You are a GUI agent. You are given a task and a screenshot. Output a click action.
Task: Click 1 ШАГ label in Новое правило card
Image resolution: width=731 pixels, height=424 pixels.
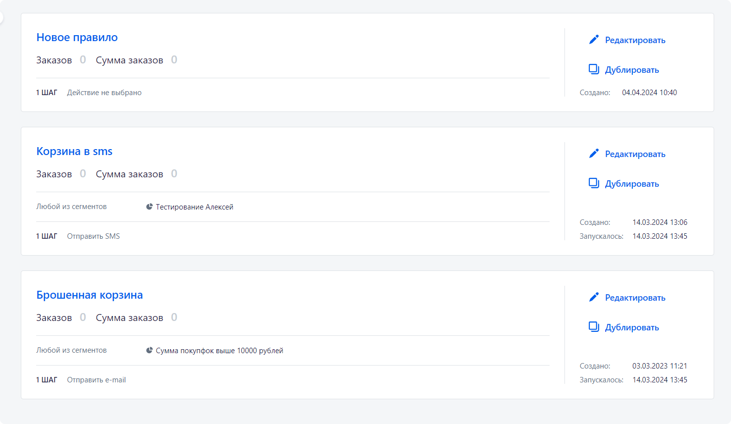point(47,93)
